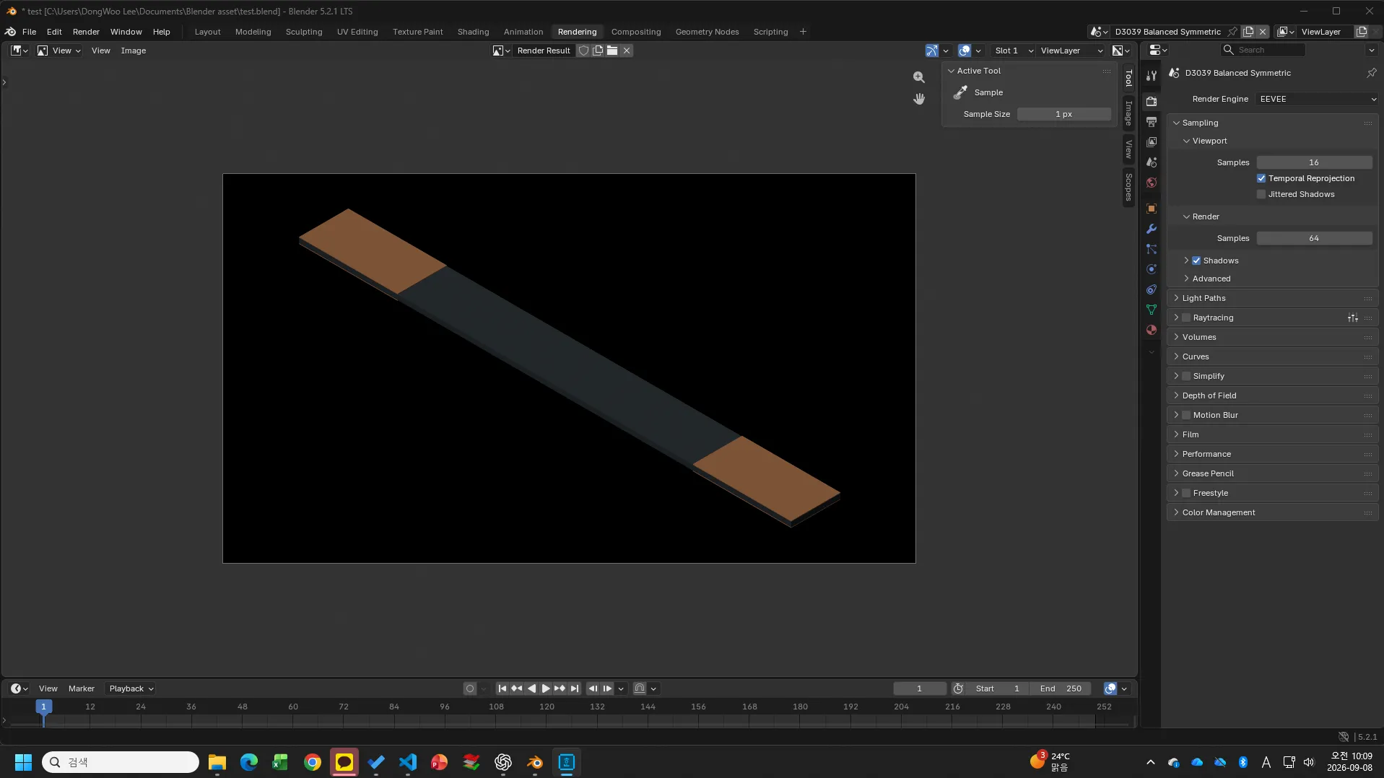Open the Material properties tab
The height and width of the screenshot is (778, 1384).
[x=1152, y=330]
